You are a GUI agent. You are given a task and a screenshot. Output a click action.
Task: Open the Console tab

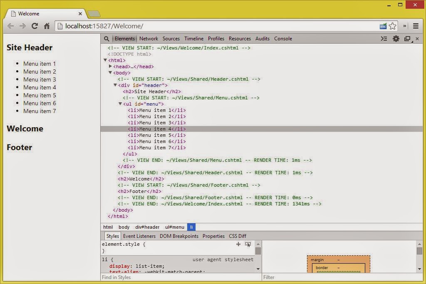click(283, 39)
